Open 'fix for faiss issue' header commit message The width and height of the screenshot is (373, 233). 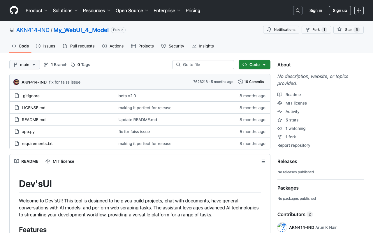[x=65, y=82]
